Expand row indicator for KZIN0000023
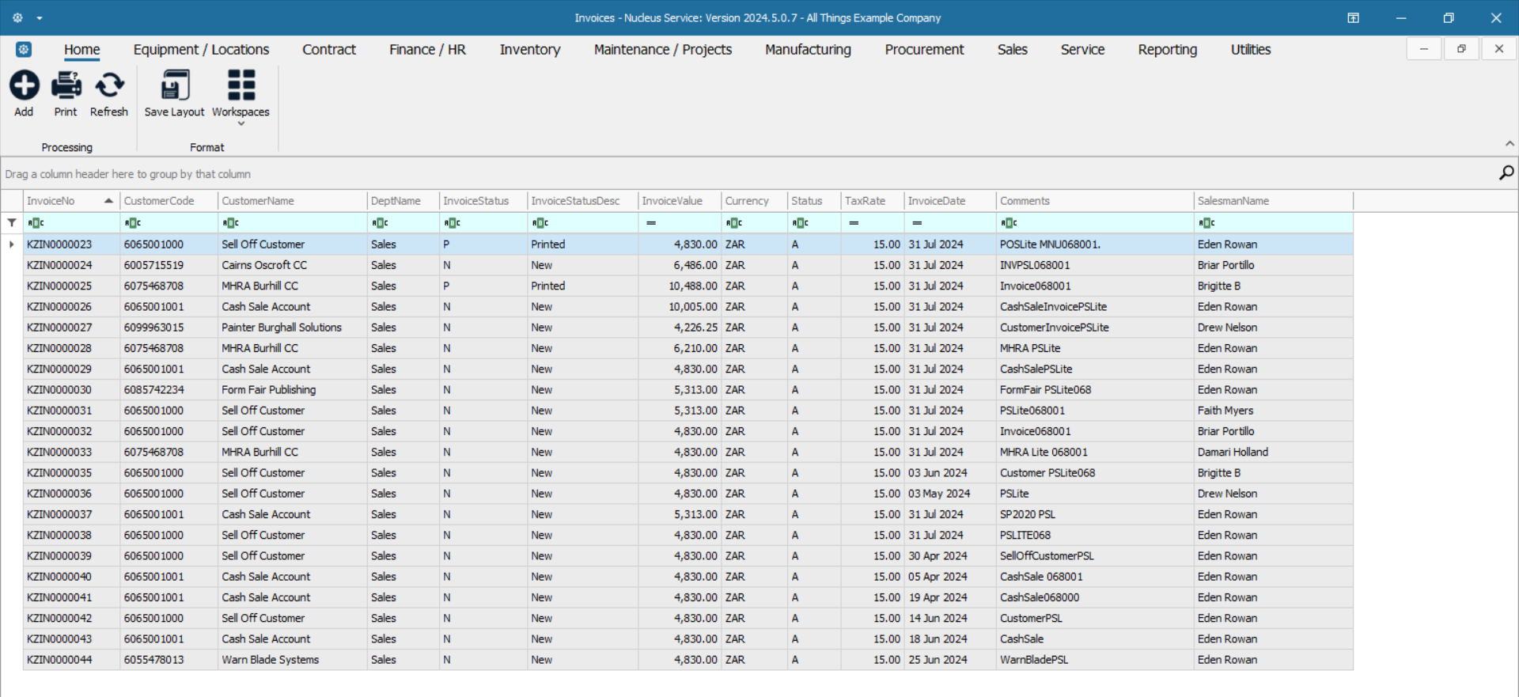 point(12,244)
